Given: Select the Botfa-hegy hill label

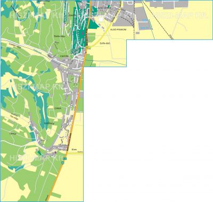Looking at the screenshot, I should [x=58, y=36].
